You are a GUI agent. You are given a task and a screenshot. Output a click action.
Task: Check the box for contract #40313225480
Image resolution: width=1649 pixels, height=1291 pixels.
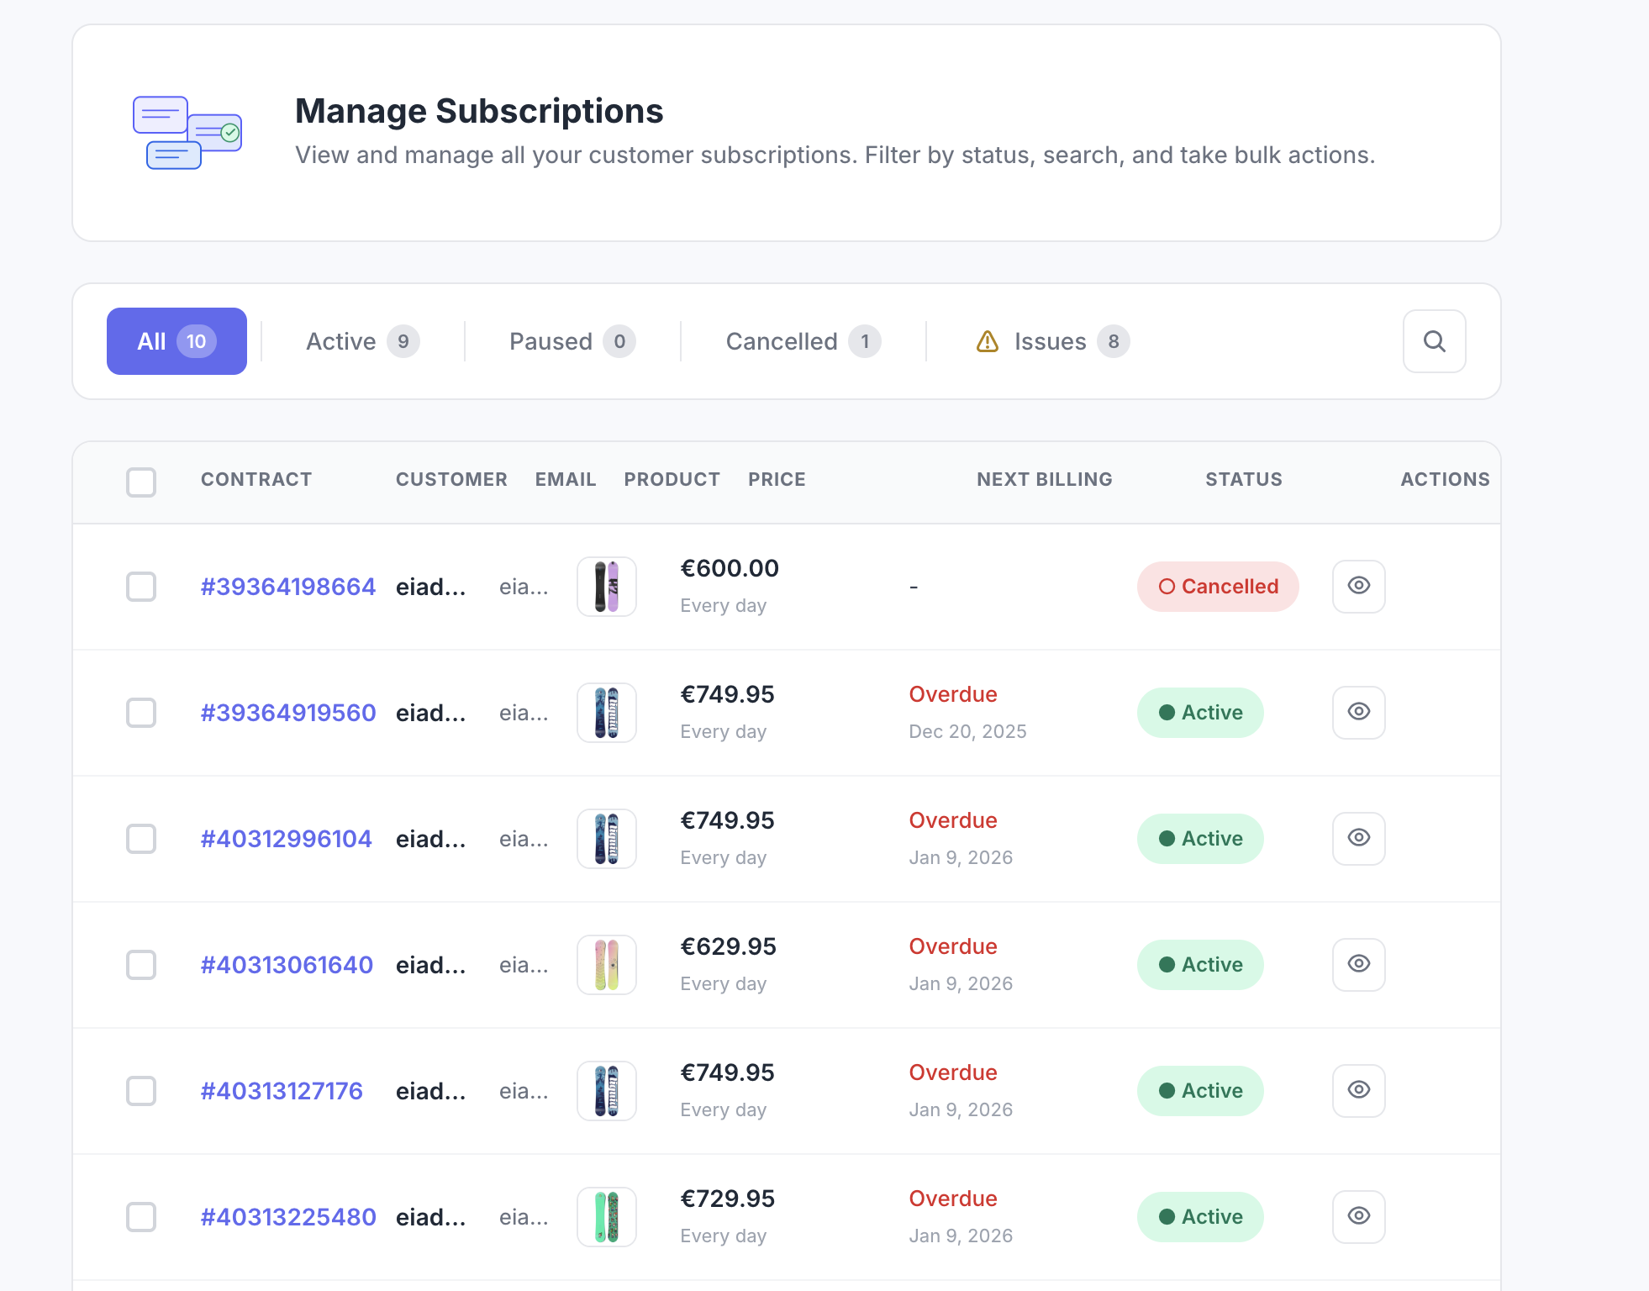[141, 1217]
